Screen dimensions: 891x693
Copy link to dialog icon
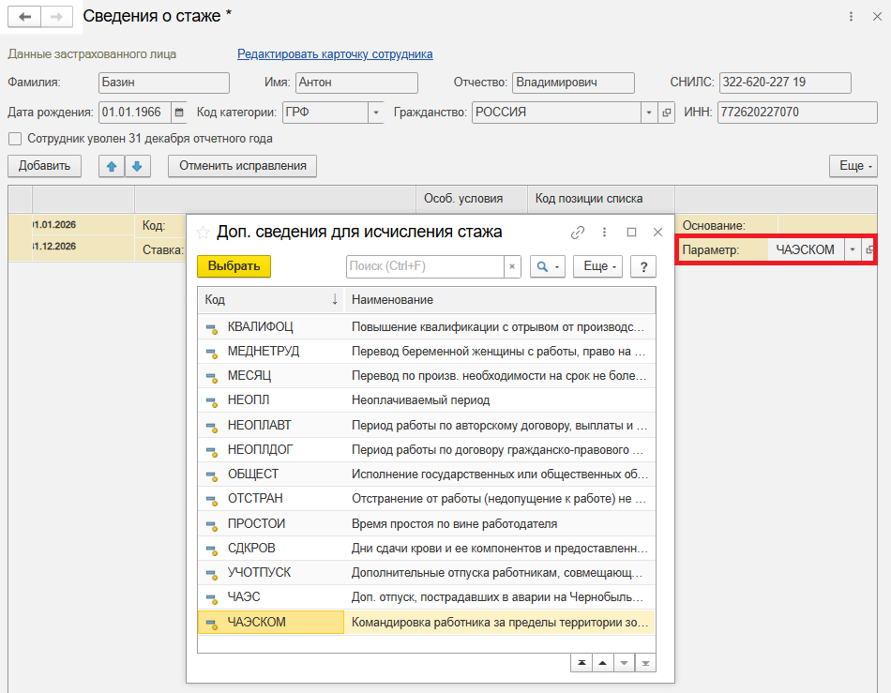[578, 232]
